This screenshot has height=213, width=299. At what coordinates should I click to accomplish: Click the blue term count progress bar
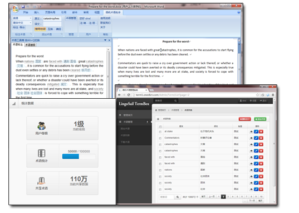[71, 156]
